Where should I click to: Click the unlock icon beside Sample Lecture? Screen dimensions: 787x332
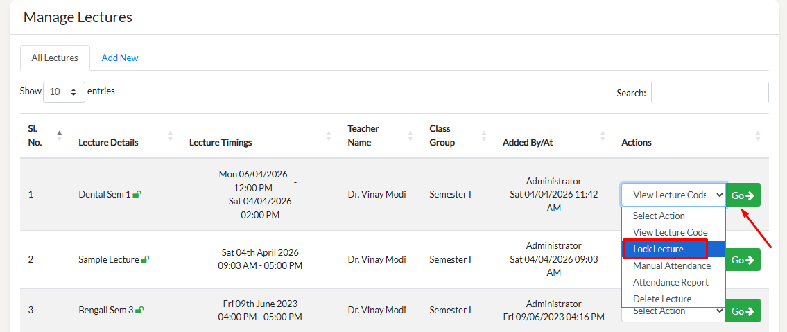coord(145,260)
